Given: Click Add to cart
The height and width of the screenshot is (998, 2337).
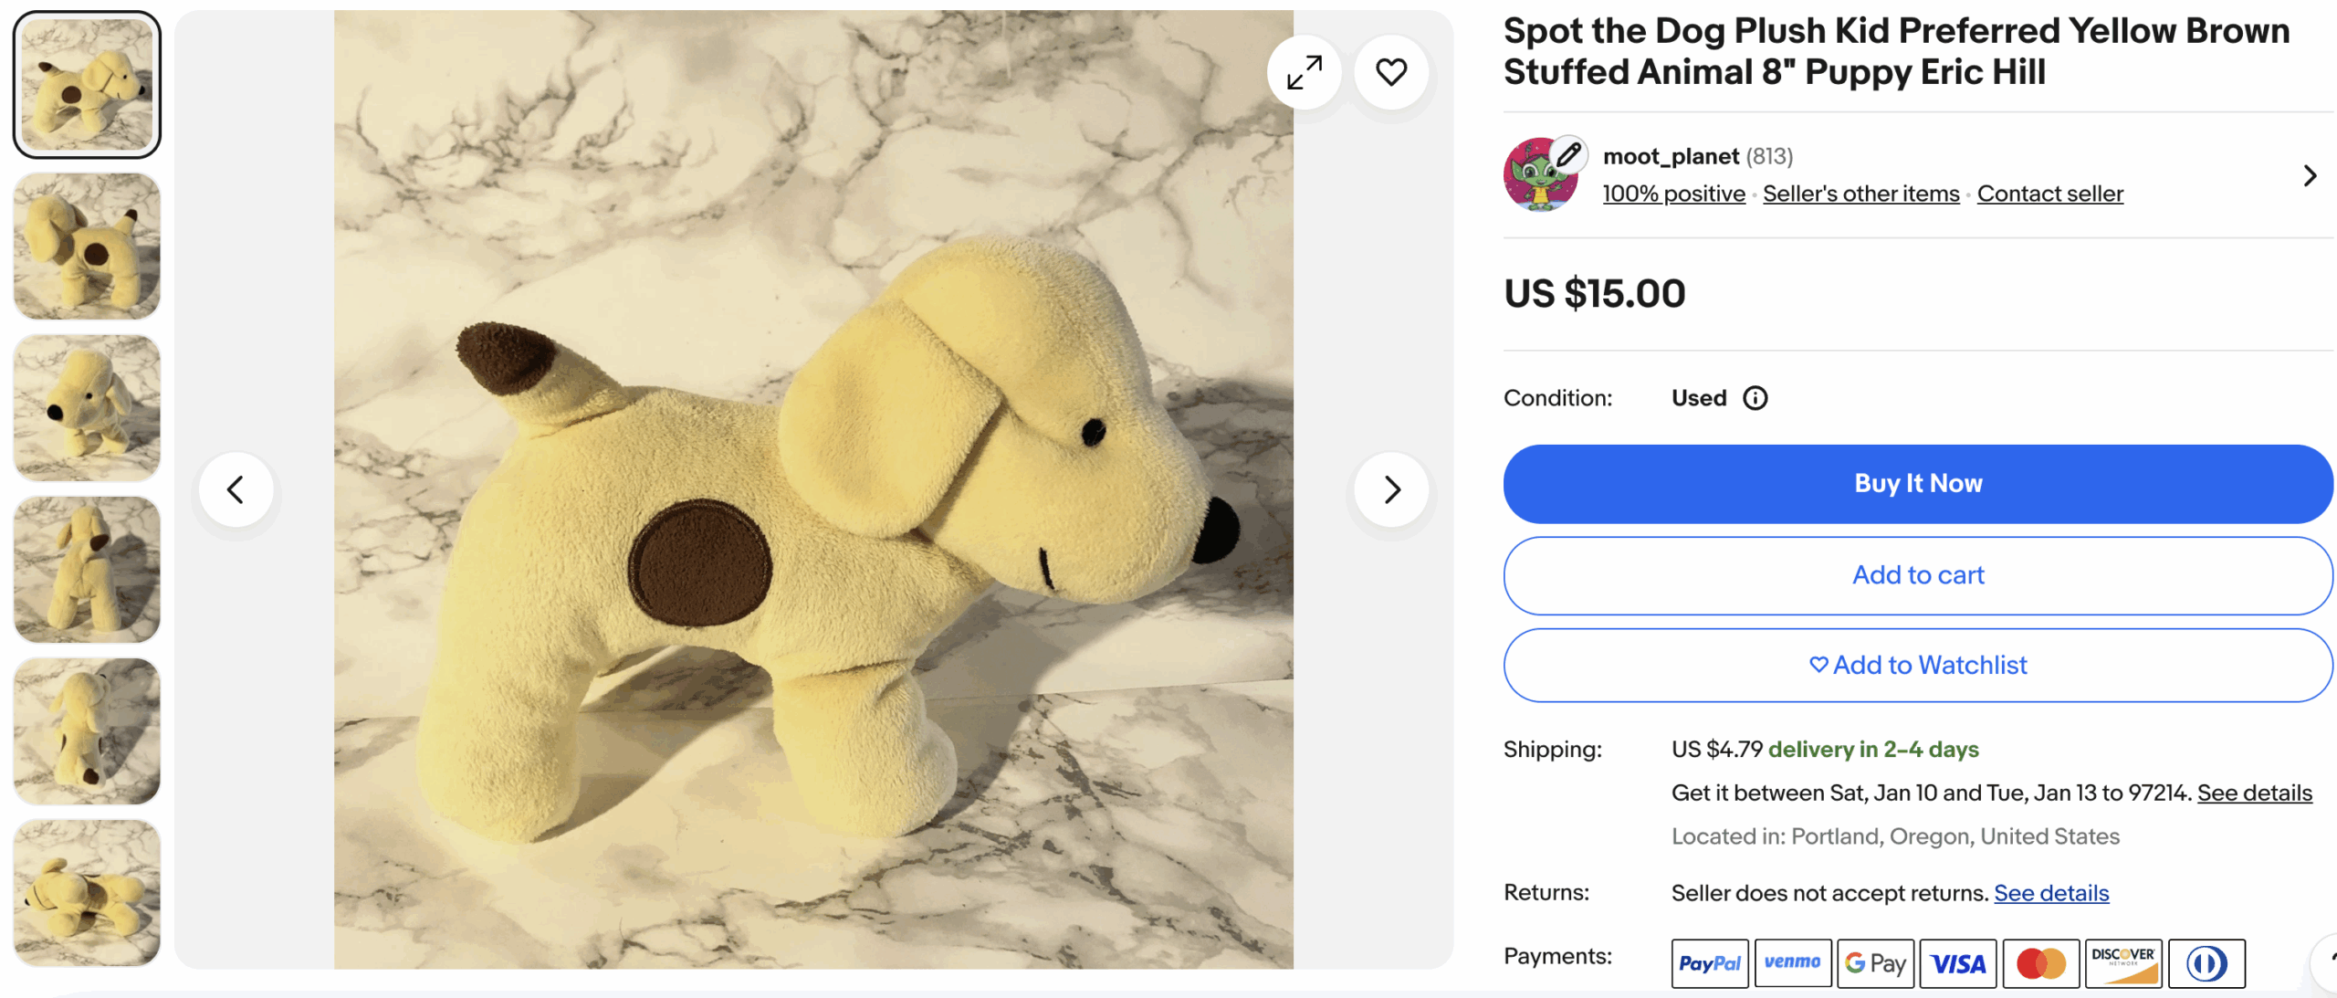Looking at the screenshot, I should (1917, 575).
